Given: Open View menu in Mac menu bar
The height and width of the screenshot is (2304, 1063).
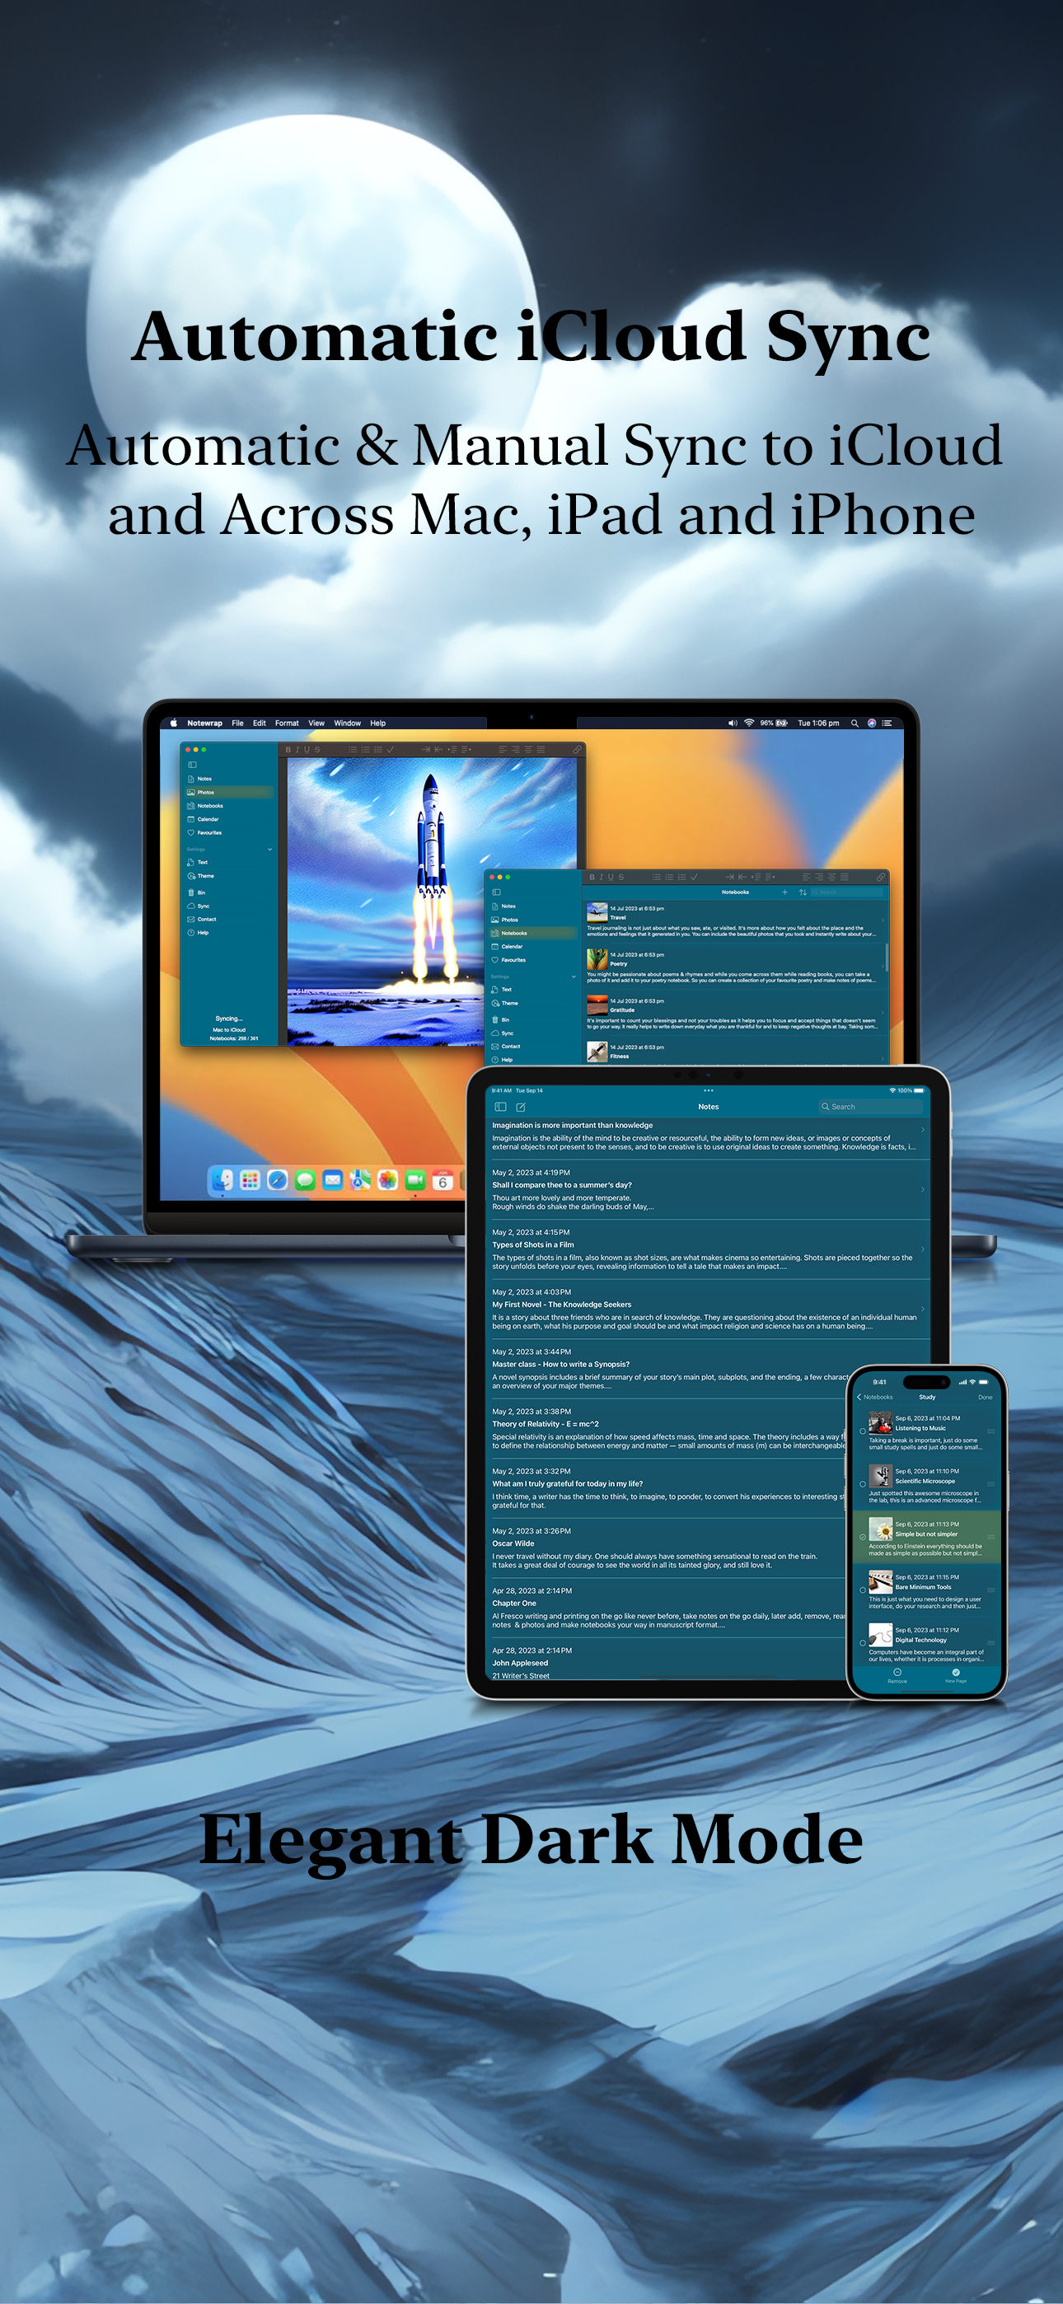Looking at the screenshot, I should coord(316,723).
